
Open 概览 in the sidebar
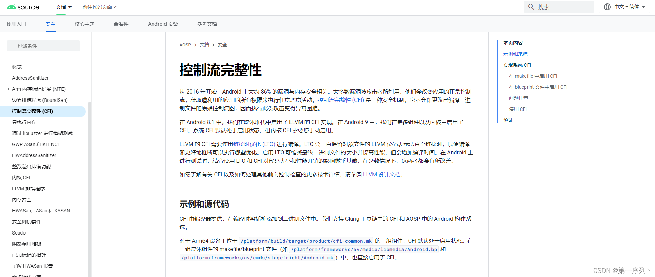(17, 67)
